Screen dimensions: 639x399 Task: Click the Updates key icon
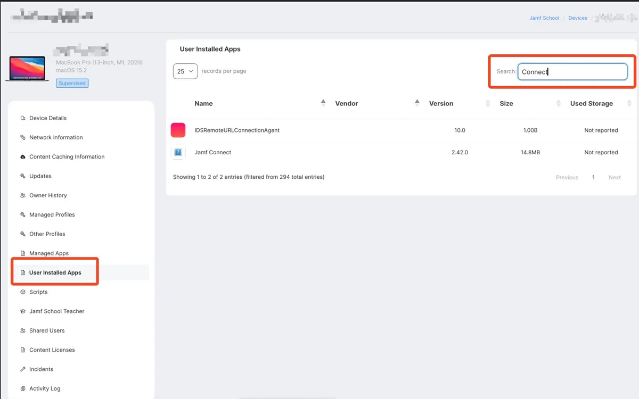pyautogui.click(x=23, y=176)
